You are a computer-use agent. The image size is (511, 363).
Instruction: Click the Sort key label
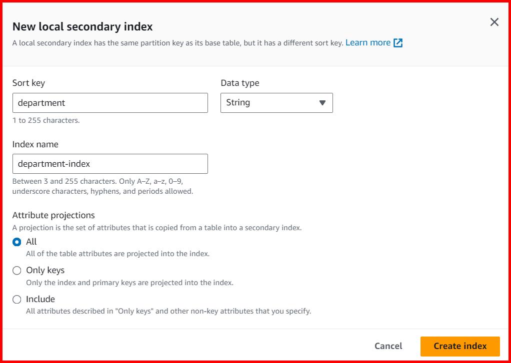point(28,83)
